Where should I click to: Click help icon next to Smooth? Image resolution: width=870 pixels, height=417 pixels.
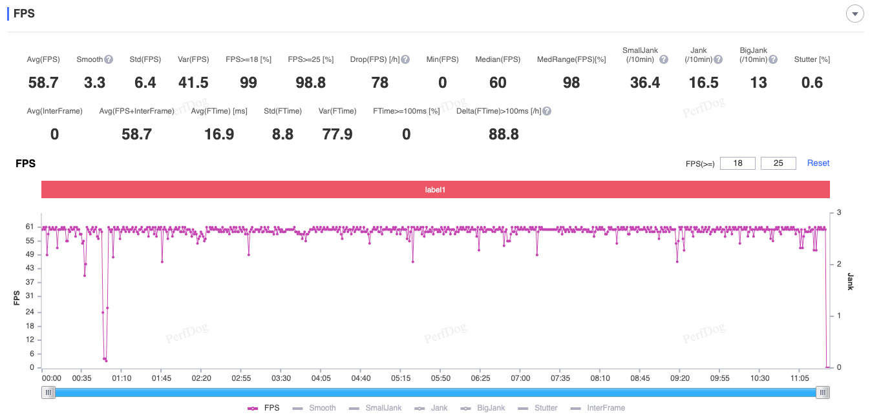(109, 59)
